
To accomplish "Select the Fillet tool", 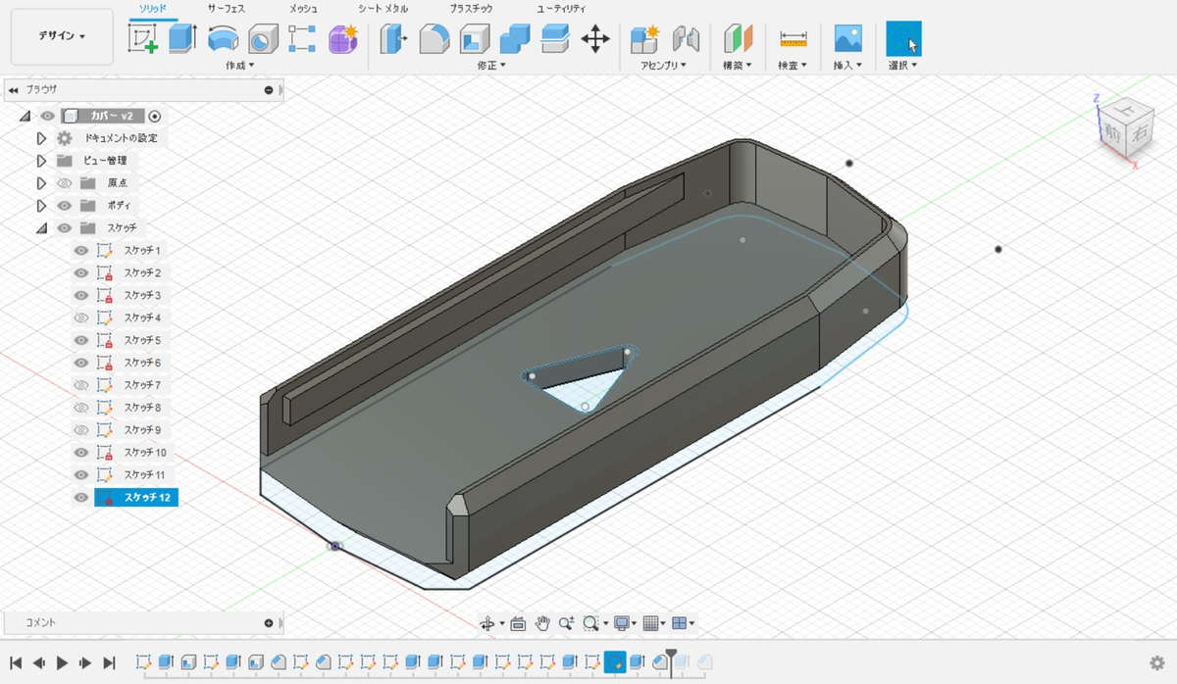I will tap(434, 39).
